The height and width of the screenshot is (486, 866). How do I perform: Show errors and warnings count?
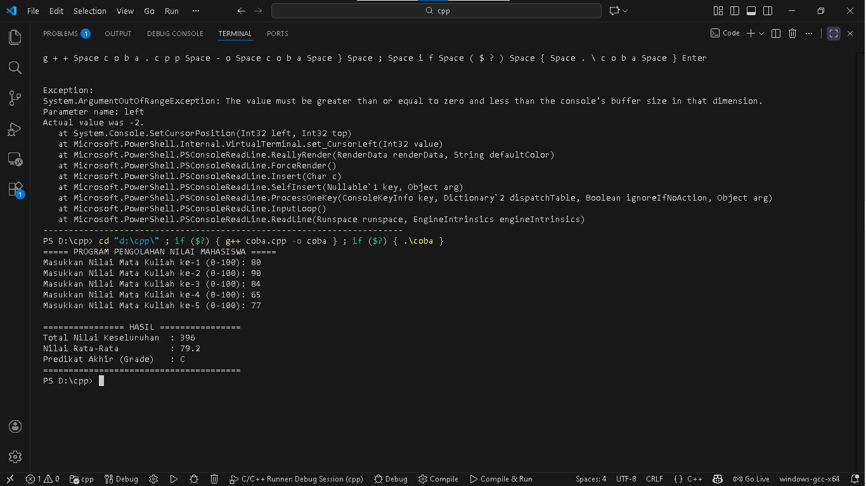42,479
